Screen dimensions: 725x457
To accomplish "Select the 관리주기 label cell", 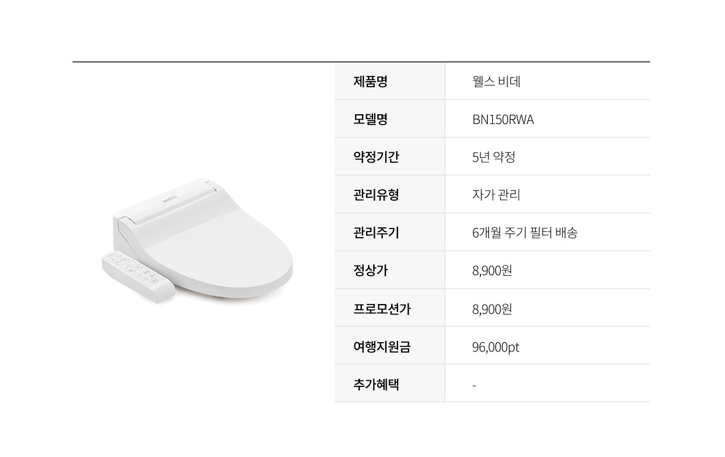I will point(390,232).
